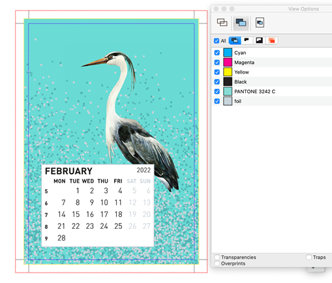Click the Yellow color swatch
The width and height of the screenshot is (332, 283).
tap(228, 72)
